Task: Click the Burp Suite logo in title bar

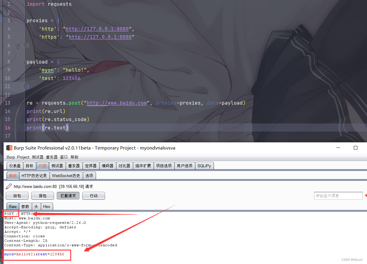Action: coord(9,148)
